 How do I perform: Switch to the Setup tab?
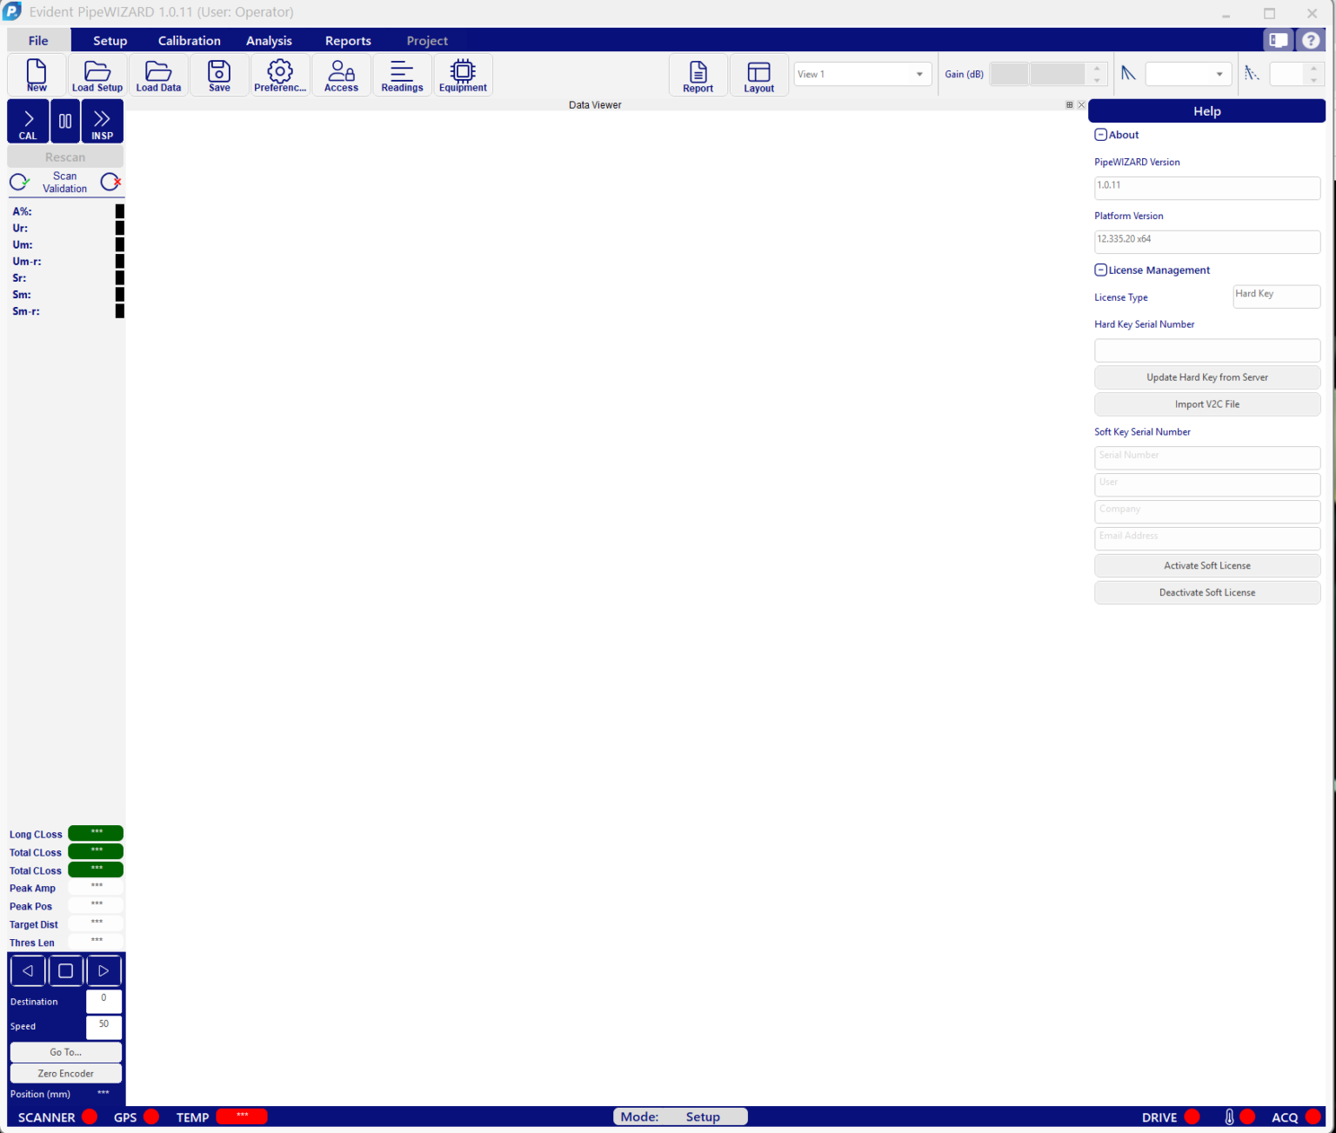(x=110, y=41)
